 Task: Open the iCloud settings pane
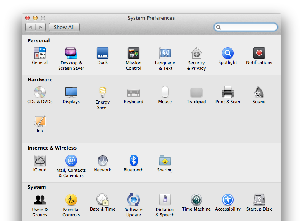tap(40, 161)
